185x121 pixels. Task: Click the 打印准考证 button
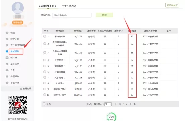tap(172, 5)
